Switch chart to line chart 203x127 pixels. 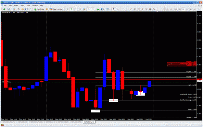75,9
